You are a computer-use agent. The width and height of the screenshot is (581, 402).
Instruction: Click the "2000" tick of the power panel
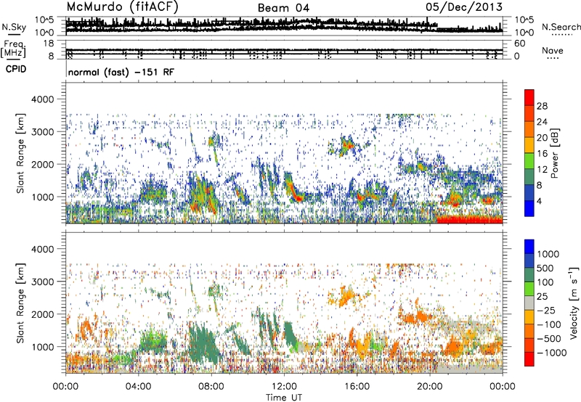(x=44, y=164)
